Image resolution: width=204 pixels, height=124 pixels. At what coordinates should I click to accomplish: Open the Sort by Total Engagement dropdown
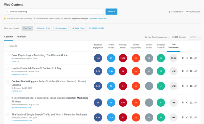[157, 37]
